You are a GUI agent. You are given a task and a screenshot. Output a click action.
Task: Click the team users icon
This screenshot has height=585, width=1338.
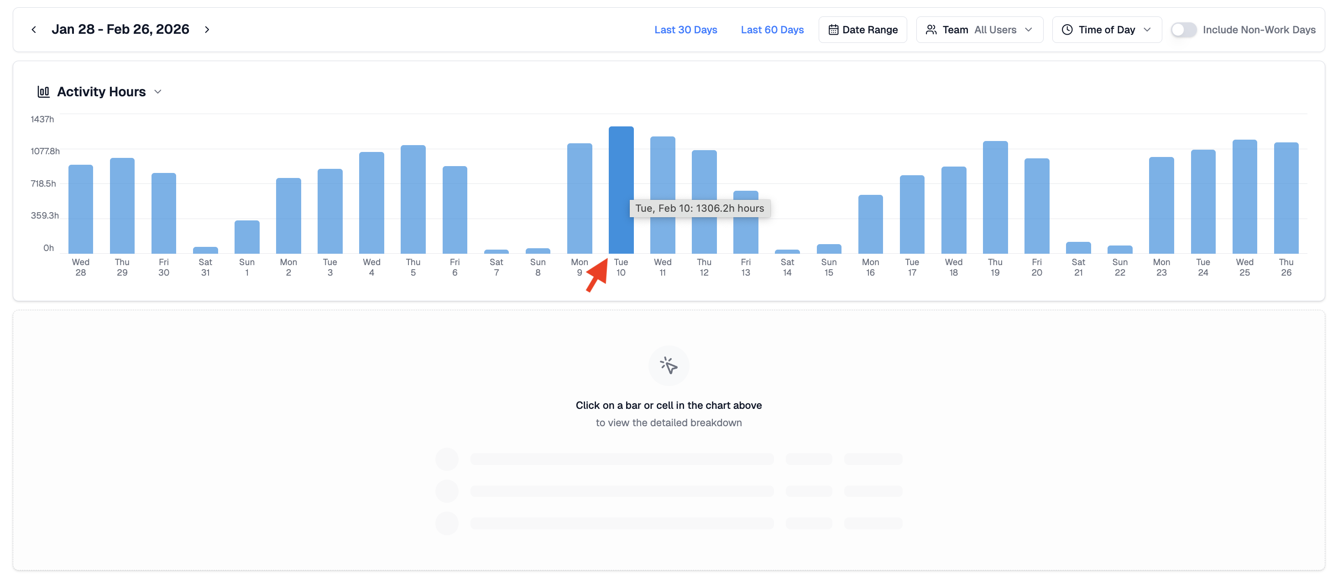[931, 30]
